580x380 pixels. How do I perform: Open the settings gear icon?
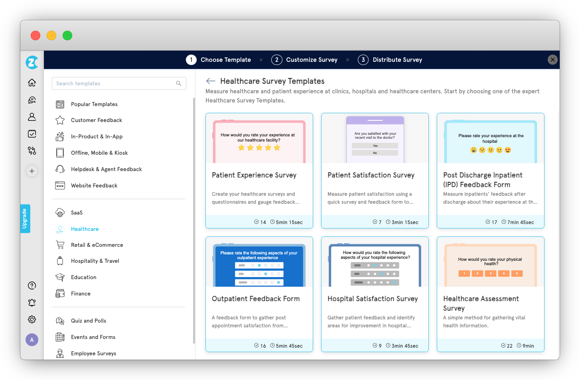pos(32,319)
